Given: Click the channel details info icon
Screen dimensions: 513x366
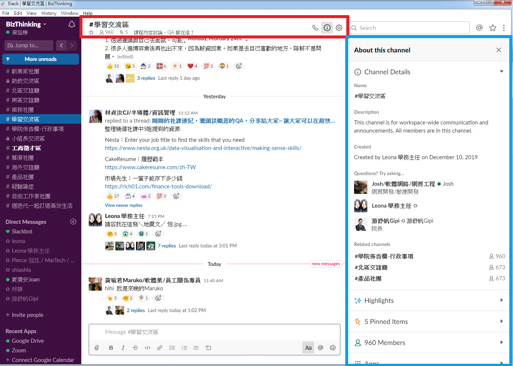Looking at the screenshot, I should [x=327, y=28].
